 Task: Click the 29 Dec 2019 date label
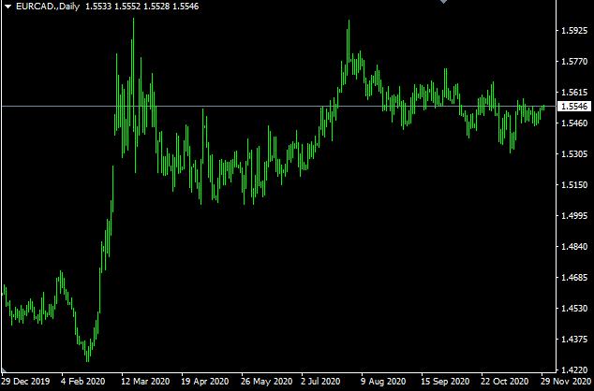point(25,381)
